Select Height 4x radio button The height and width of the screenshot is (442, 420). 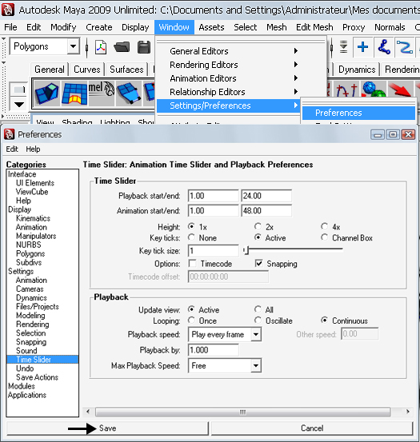(x=324, y=226)
